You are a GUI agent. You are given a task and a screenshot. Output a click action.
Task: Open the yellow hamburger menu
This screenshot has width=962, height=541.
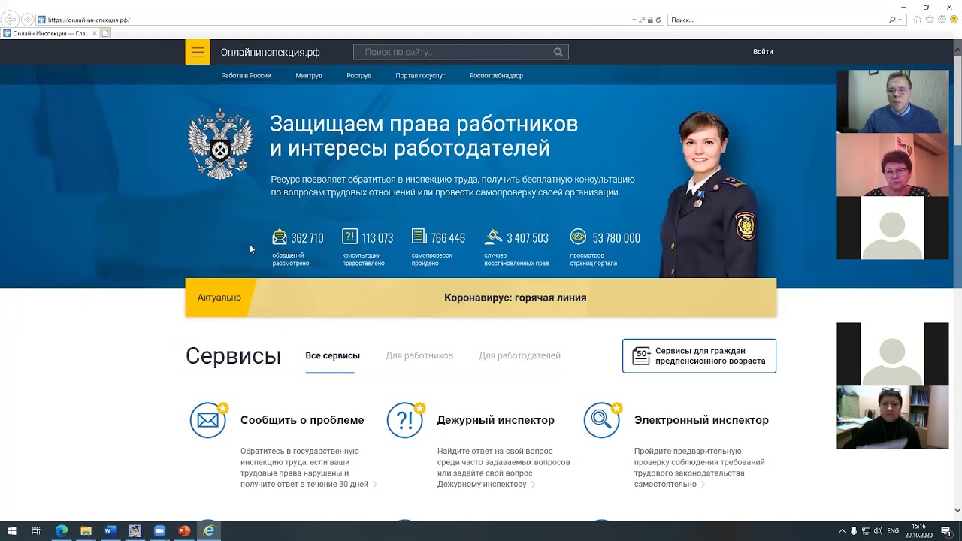click(x=198, y=52)
